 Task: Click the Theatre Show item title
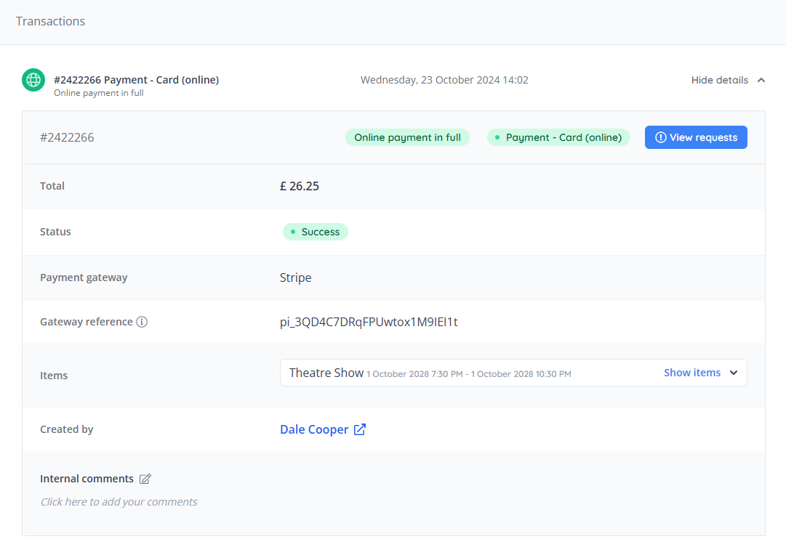pos(326,373)
